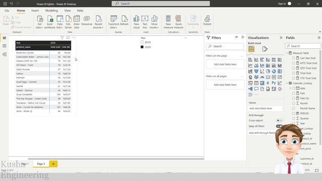
Task: Open the Recent sources dropdown
Action: point(98,22)
